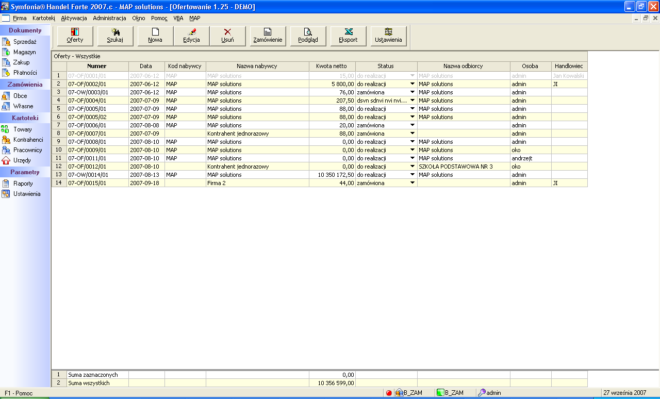Select offer number 07-OF/0008/01

pos(97,142)
